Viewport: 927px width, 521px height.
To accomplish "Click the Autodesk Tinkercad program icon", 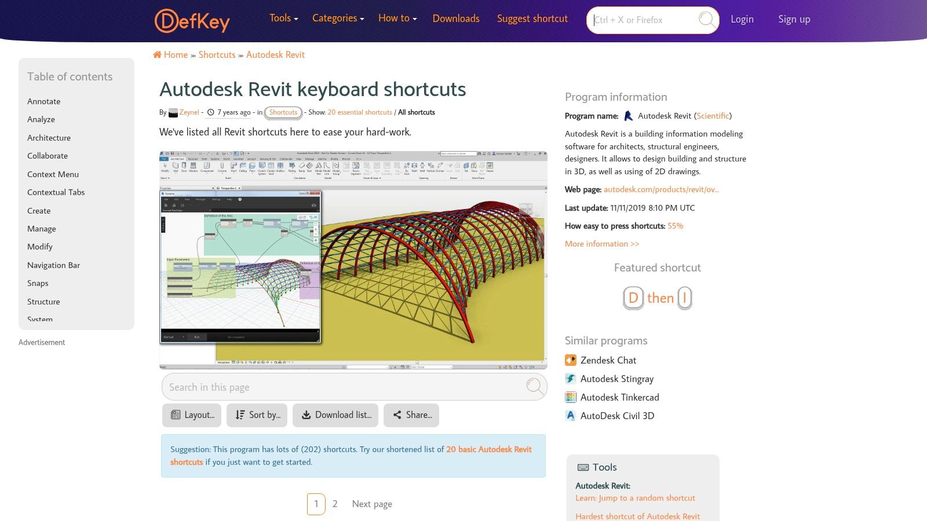I will click(570, 397).
